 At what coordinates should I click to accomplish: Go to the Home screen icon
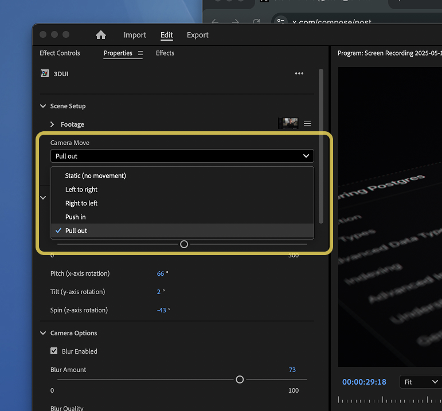pyautogui.click(x=101, y=35)
